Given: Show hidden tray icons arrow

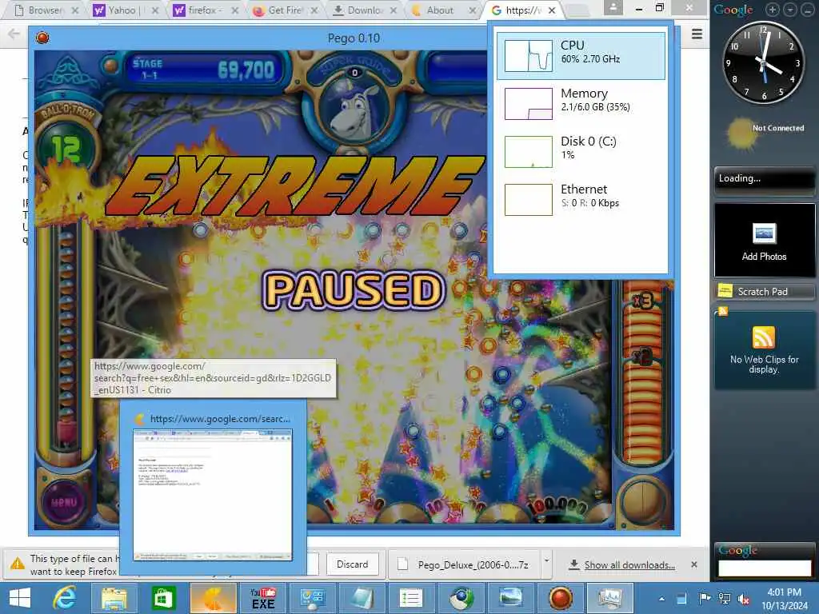Looking at the screenshot, I should coord(661,599).
